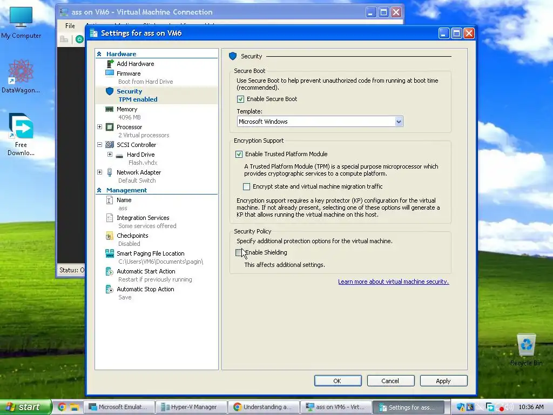Open File menu in VM Connection window

click(x=70, y=26)
